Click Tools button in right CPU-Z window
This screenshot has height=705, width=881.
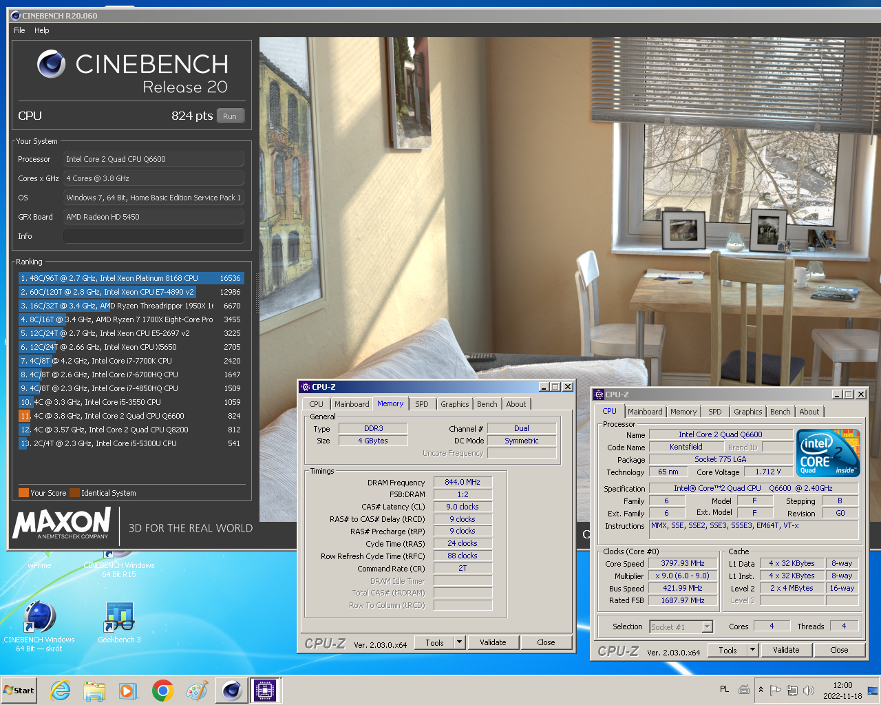pyautogui.click(x=728, y=651)
